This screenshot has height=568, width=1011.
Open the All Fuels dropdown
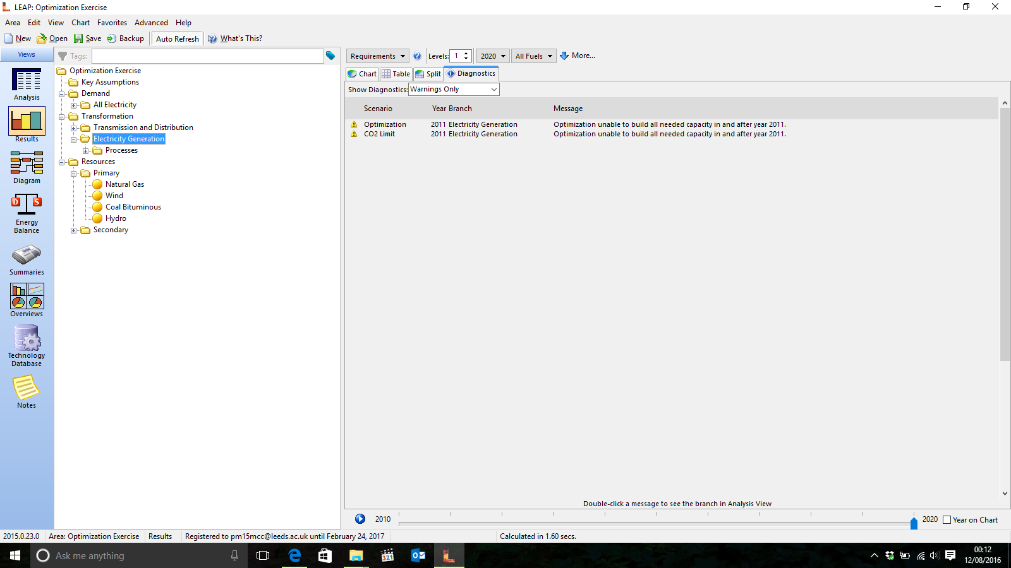click(x=534, y=56)
